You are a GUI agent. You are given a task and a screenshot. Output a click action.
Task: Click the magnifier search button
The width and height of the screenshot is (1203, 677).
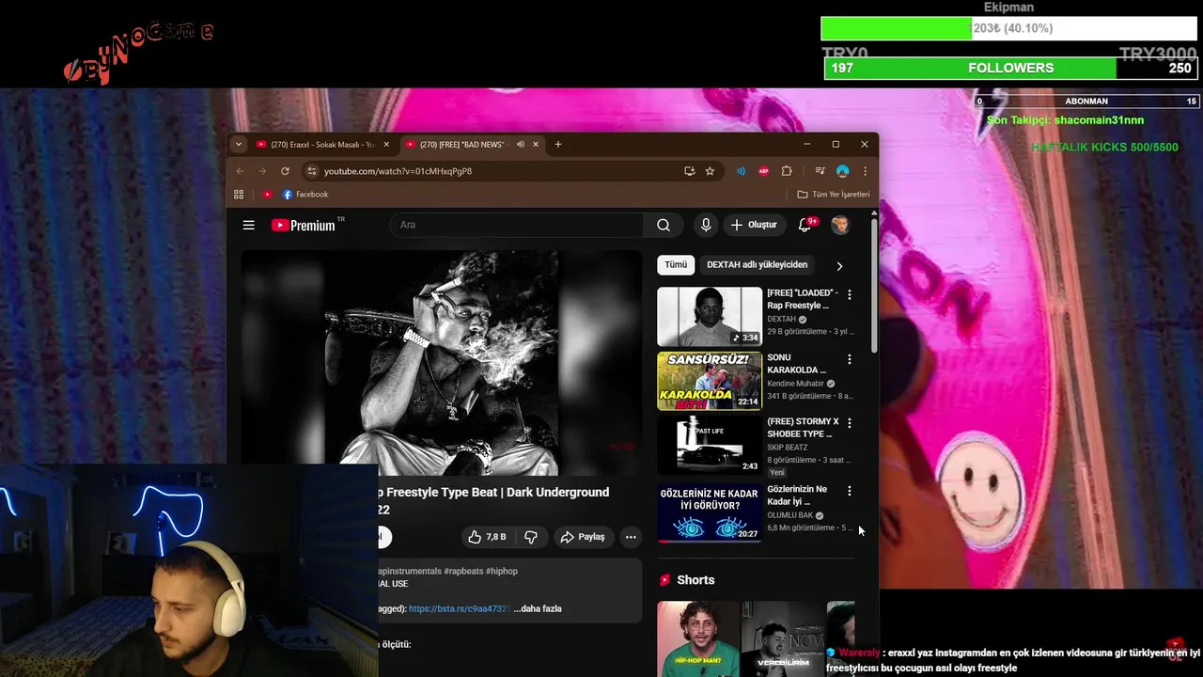tap(664, 225)
